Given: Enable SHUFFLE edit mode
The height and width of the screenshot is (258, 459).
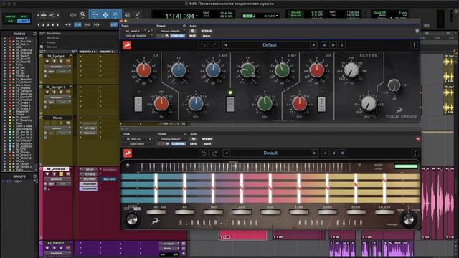Looking at the screenshot, I should tap(11, 16).
